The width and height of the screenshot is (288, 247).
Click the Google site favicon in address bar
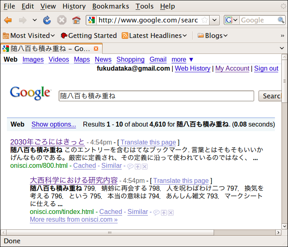pos(91,20)
